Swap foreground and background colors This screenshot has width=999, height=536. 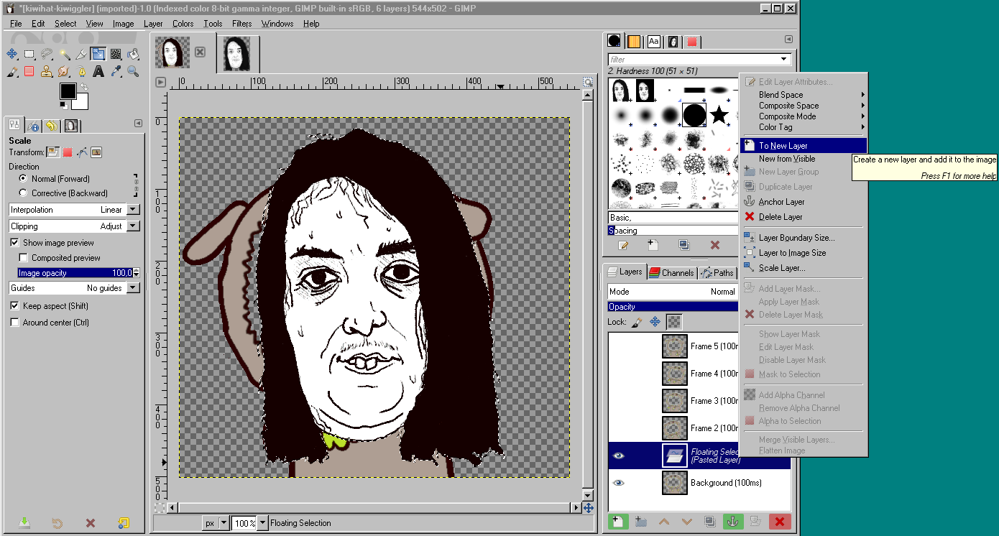click(x=84, y=87)
